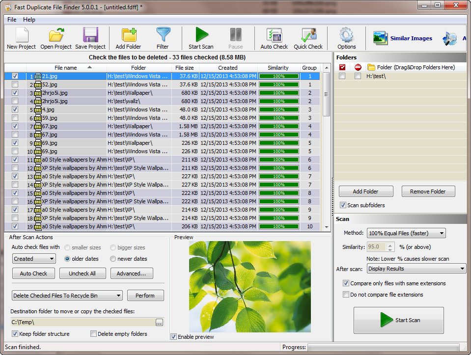This screenshot has height=355, width=471.
Task: Open the File menu
Action: tap(12, 20)
